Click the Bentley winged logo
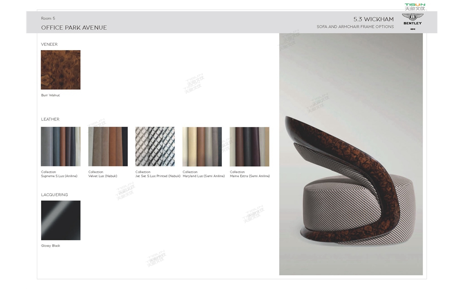Screen dimensions: 449x292 coord(412,18)
